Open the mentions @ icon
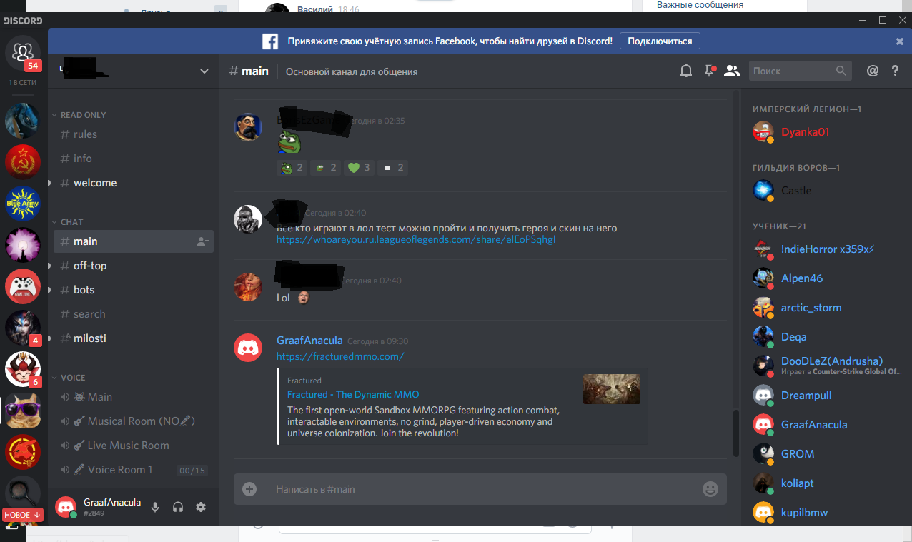912x542 pixels. click(872, 71)
